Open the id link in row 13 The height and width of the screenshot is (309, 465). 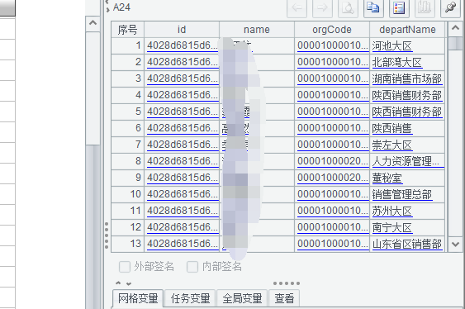183,244
